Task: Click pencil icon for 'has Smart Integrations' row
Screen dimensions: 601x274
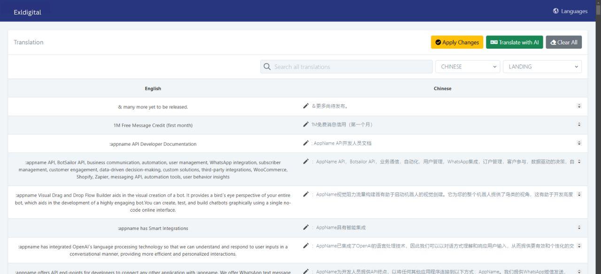Action: point(306,227)
